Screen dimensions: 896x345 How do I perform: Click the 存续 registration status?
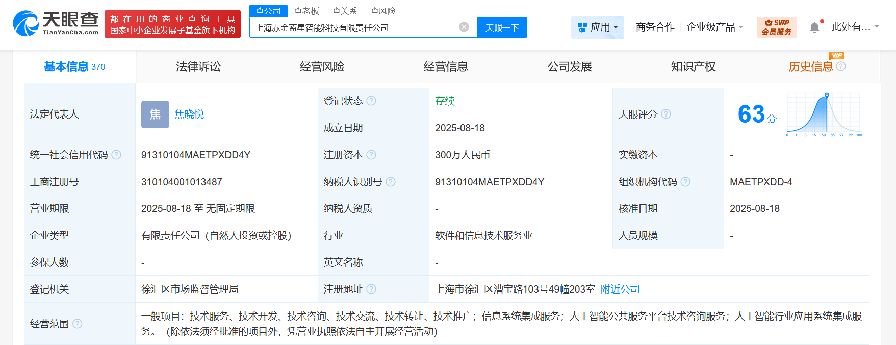point(445,101)
